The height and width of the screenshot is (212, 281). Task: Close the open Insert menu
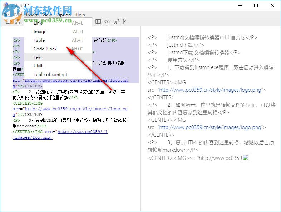point(32,15)
